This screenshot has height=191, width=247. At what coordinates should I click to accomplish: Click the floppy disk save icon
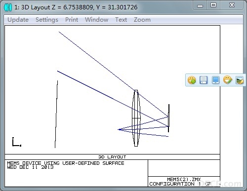(x=204, y=80)
